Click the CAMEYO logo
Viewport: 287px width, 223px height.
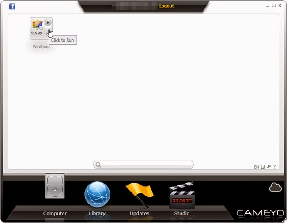pos(260,213)
